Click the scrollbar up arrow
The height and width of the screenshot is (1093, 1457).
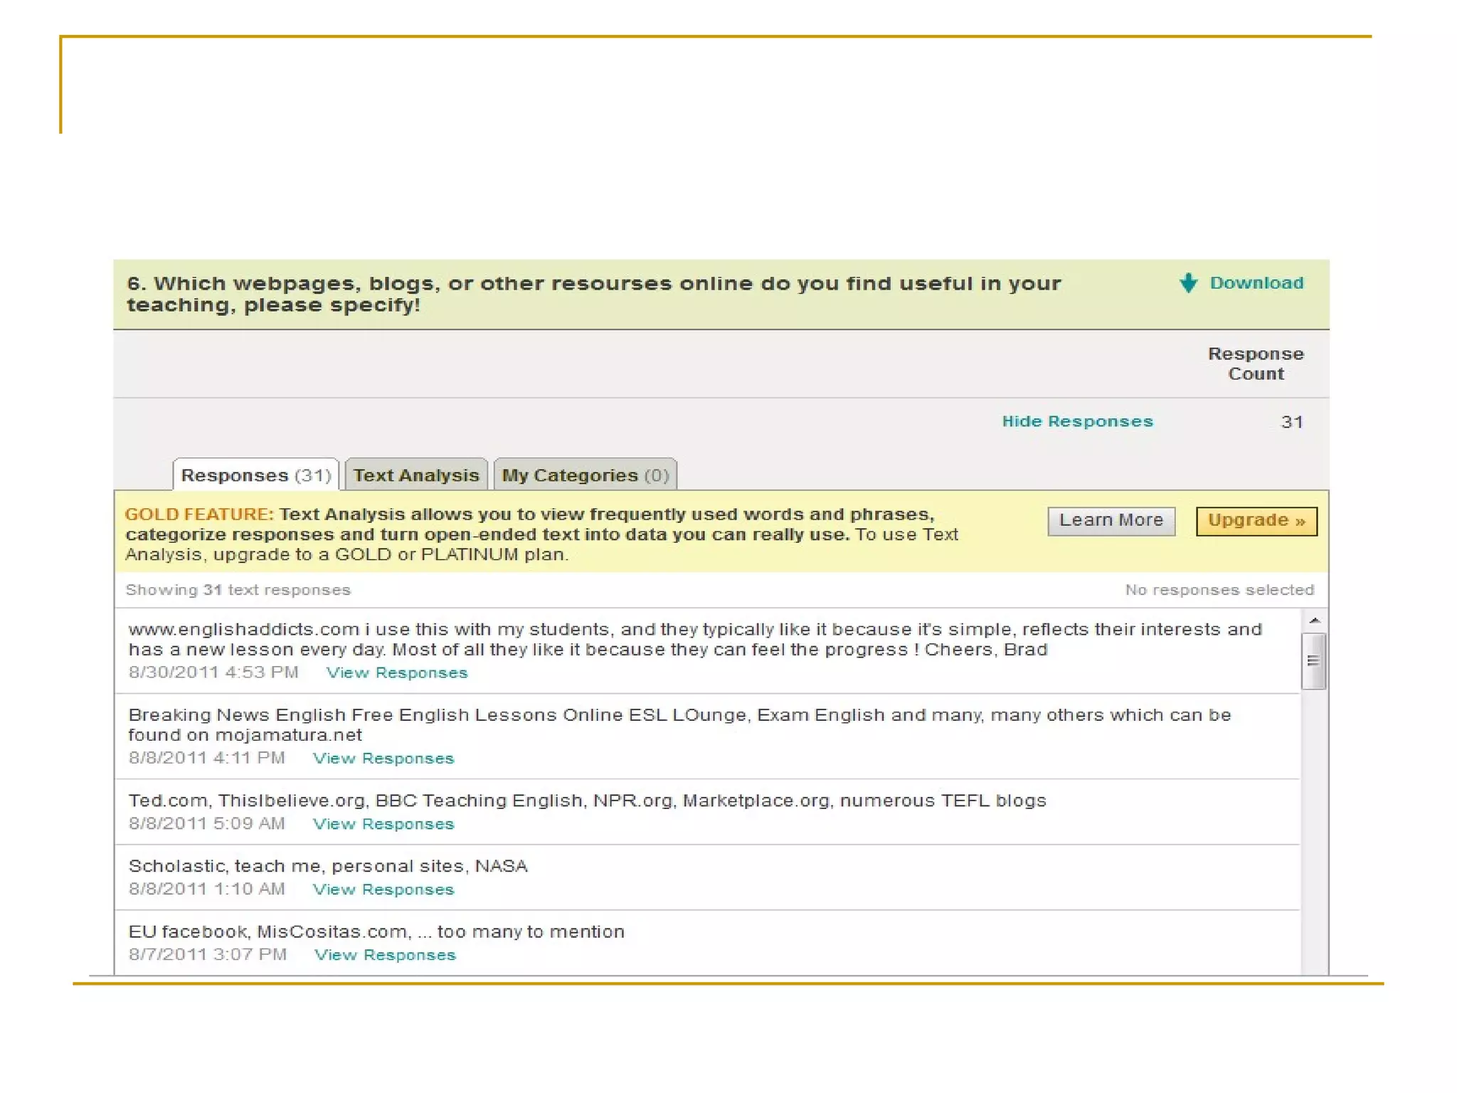point(1314,621)
